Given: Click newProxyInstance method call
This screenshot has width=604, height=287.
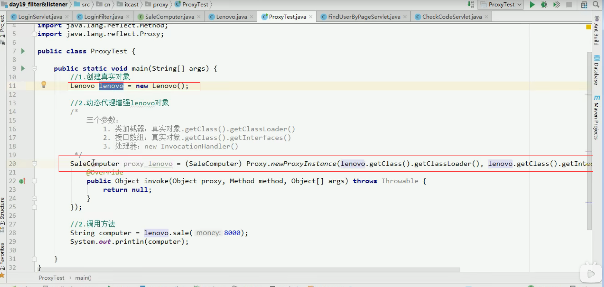Looking at the screenshot, I should (303, 164).
